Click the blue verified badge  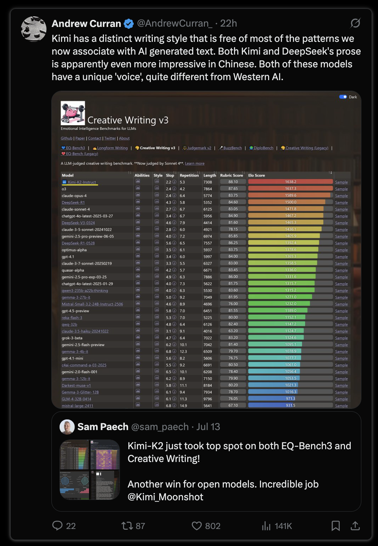pyautogui.click(x=129, y=24)
